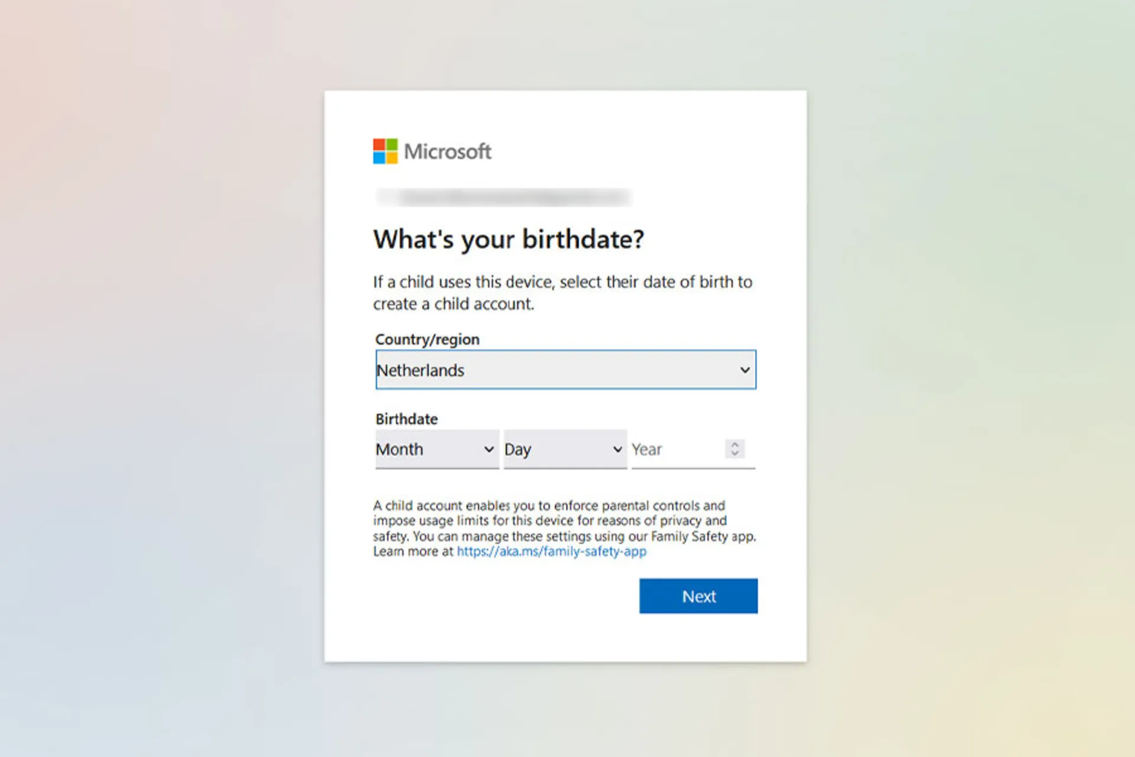Image resolution: width=1135 pixels, height=757 pixels.
Task: Click the "What's your birthdate?" heading
Action: [508, 240]
